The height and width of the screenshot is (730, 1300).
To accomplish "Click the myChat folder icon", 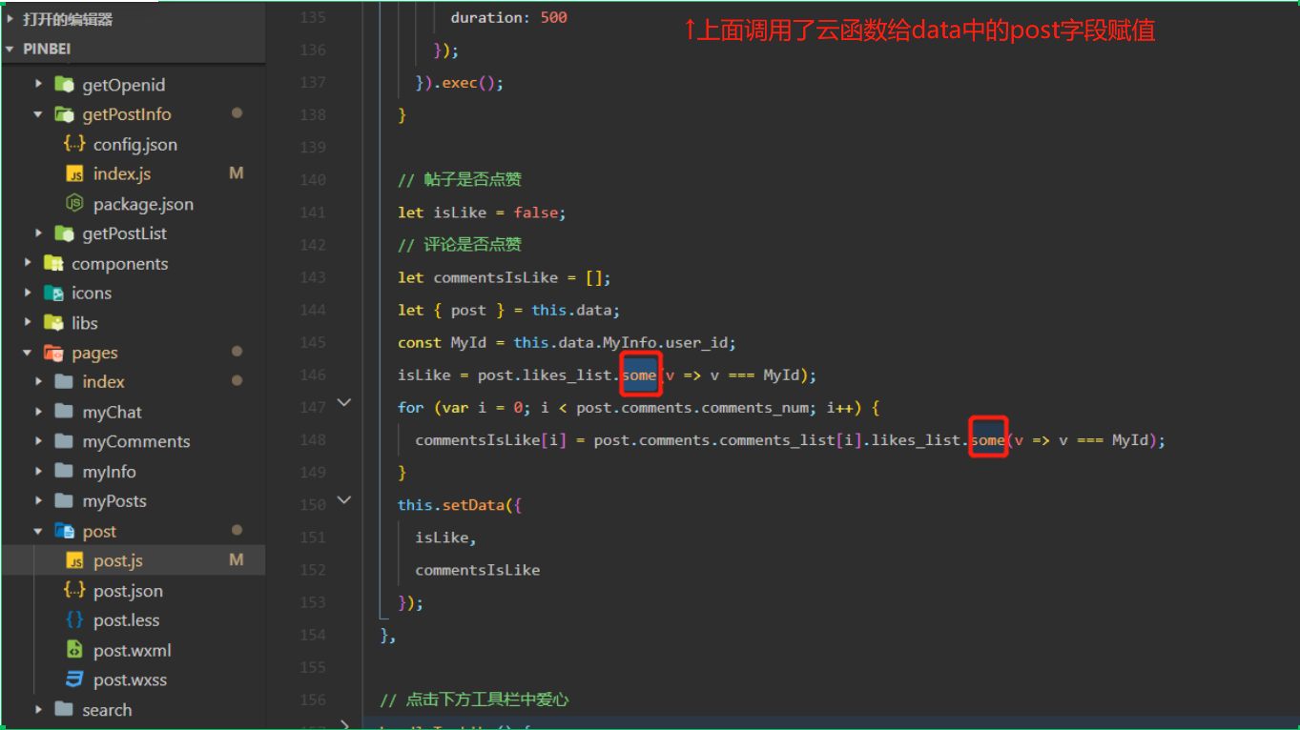I will coord(64,412).
